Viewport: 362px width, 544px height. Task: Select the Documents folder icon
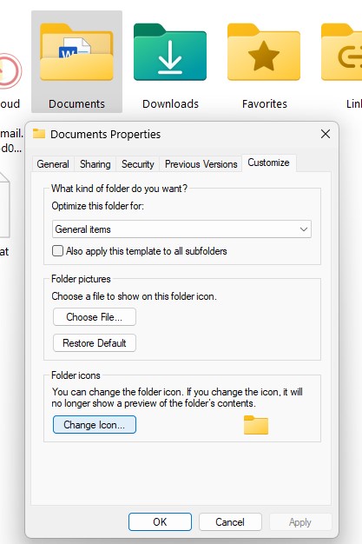point(76,52)
